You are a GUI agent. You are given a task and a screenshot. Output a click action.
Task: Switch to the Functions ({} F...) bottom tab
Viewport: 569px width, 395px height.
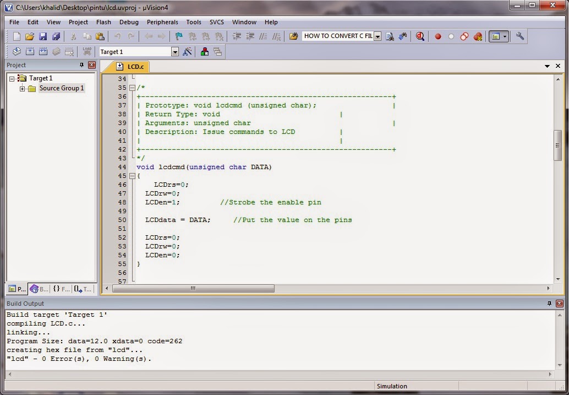pyautogui.click(x=61, y=289)
